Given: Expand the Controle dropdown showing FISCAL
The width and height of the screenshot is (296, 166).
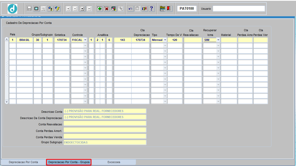Looking at the screenshot, I should coord(85,40).
